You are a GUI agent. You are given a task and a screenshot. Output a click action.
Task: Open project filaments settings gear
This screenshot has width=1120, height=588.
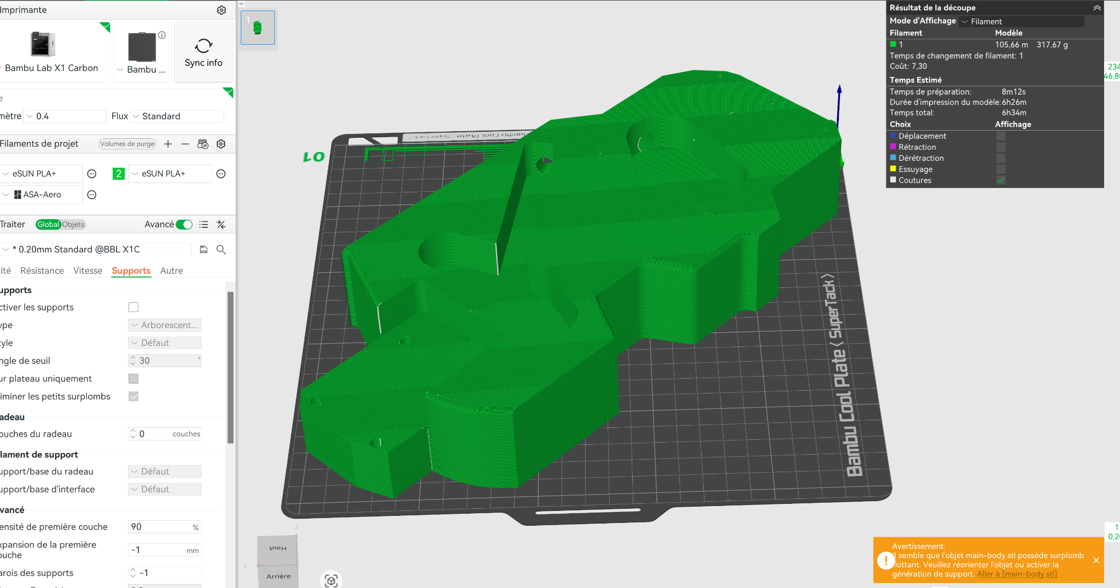(x=221, y=144)
